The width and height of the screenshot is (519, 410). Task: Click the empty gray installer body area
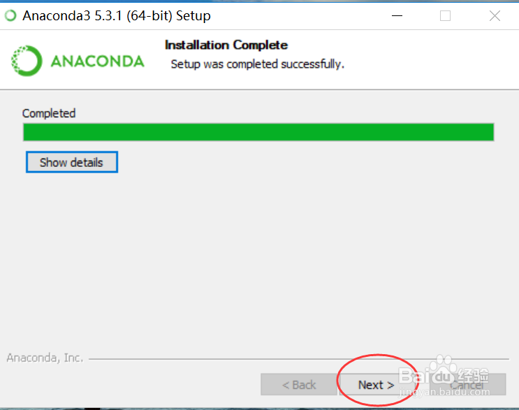(x=260, y=258)
